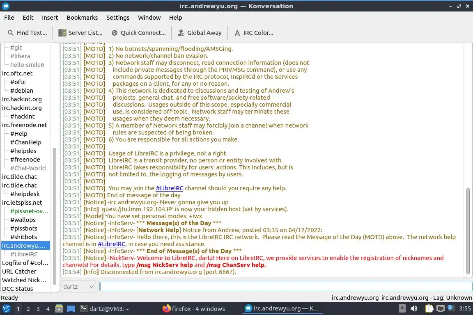This screenshot has width=473, height=315.
Task: Click the taskbar clock showing 3:55
Action: pos(464,308)
